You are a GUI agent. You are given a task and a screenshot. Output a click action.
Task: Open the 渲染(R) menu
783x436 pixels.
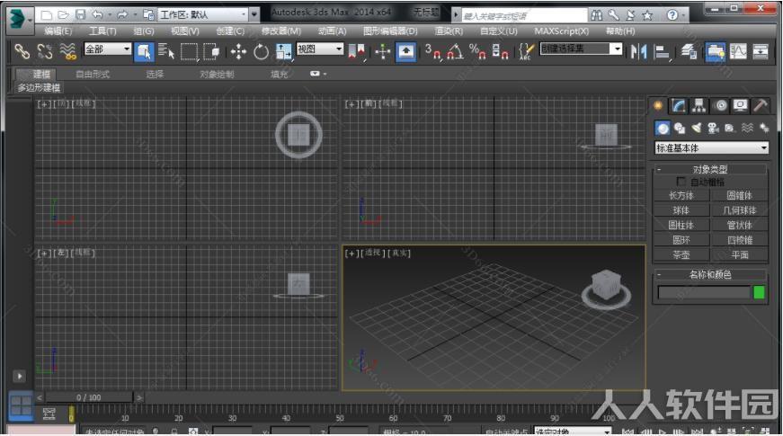(x=449, y=31)
